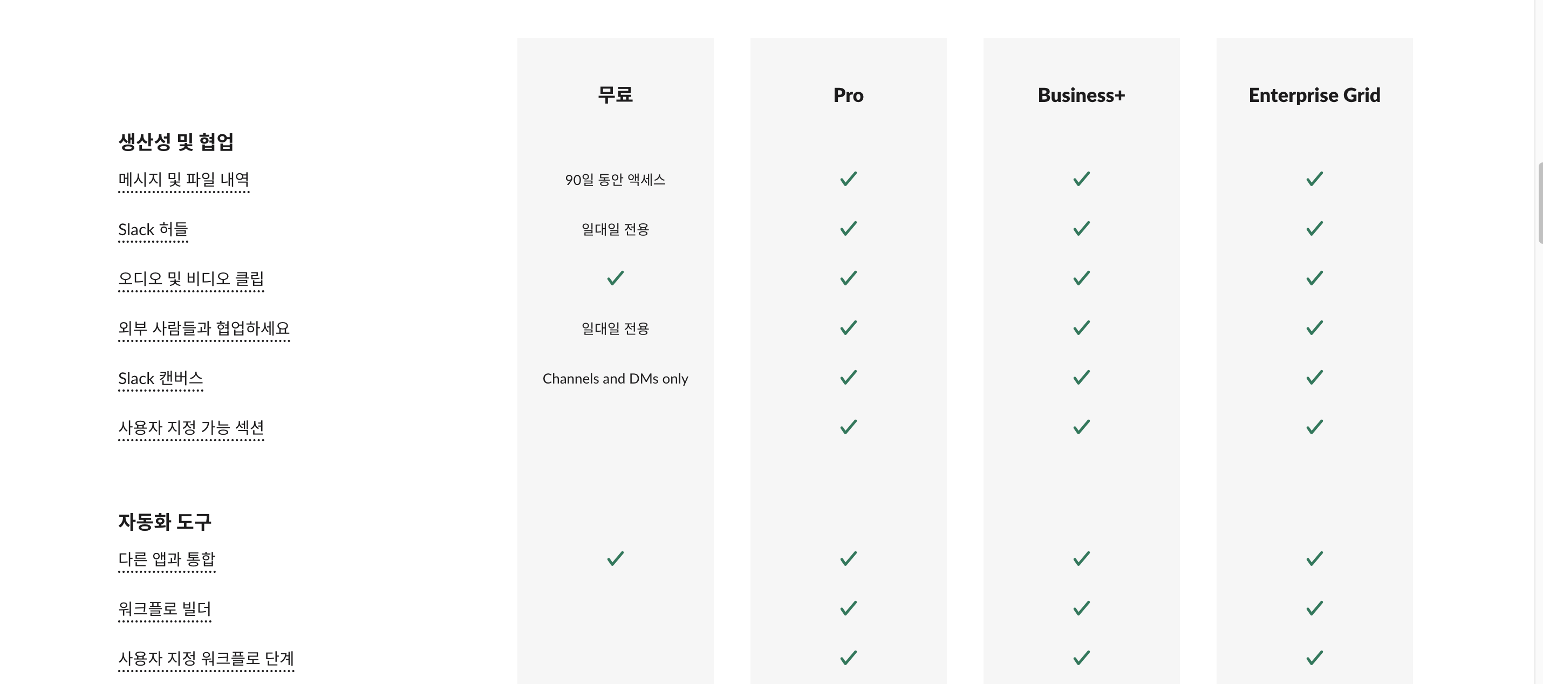Click the 사용자 지정 가능 섹션 link

click(190, 428)
